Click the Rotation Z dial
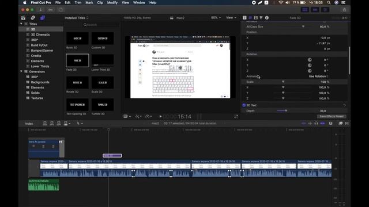The height and width of the screenshot is (207, 369). click(x=310, y=71)
